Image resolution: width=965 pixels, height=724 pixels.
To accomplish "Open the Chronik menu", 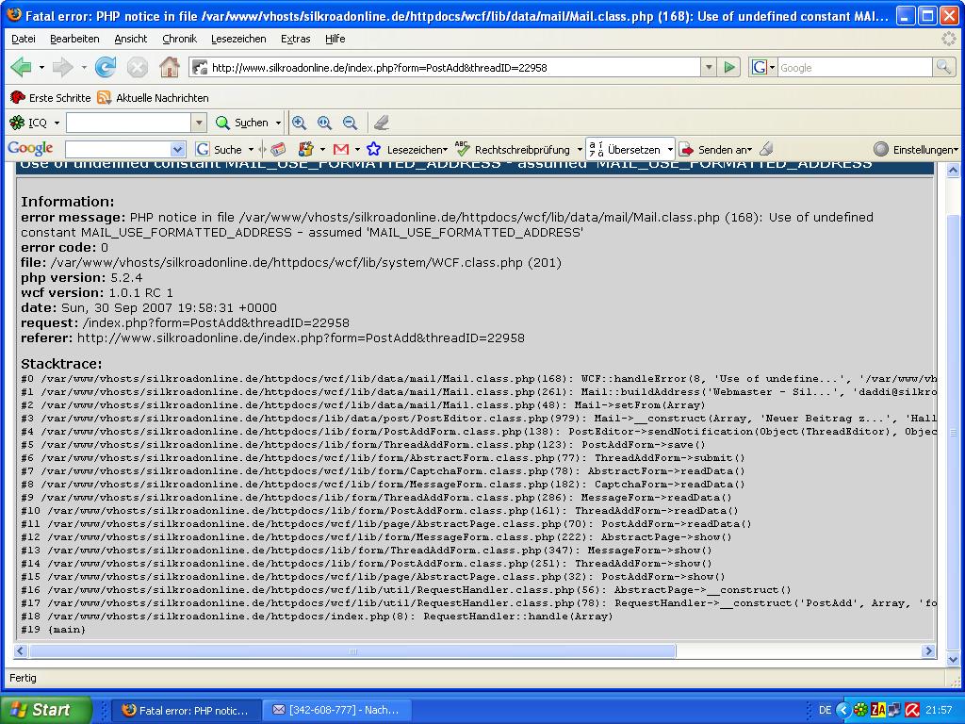I will [x=179, y=39].
